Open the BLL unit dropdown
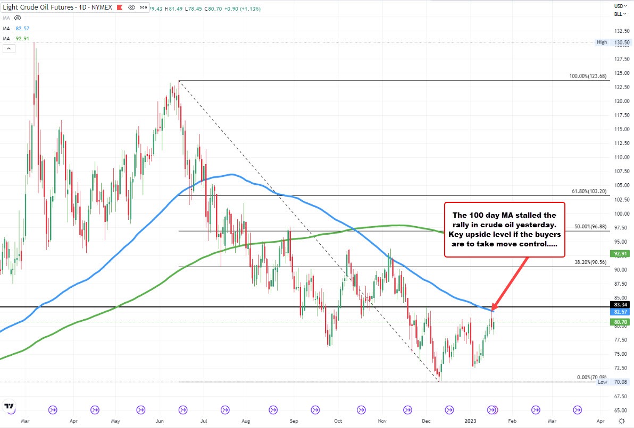This screenshot has width=634, height=428. click(620, 14)
